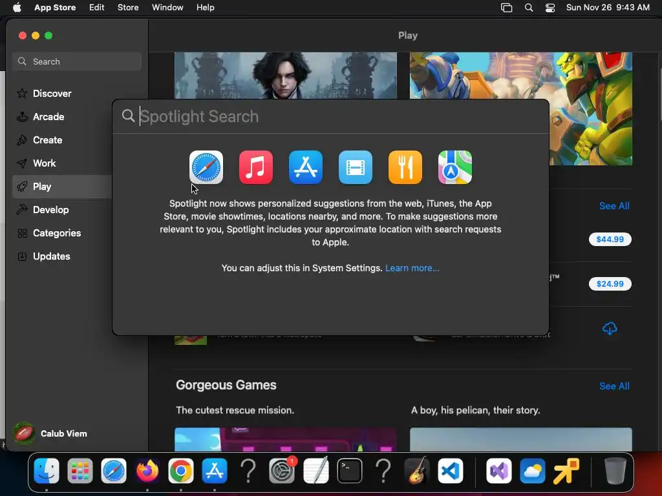Open Visual Studio Code from the Dock
Viewport: 662px width, 496px height.
(x=450, y=471)
